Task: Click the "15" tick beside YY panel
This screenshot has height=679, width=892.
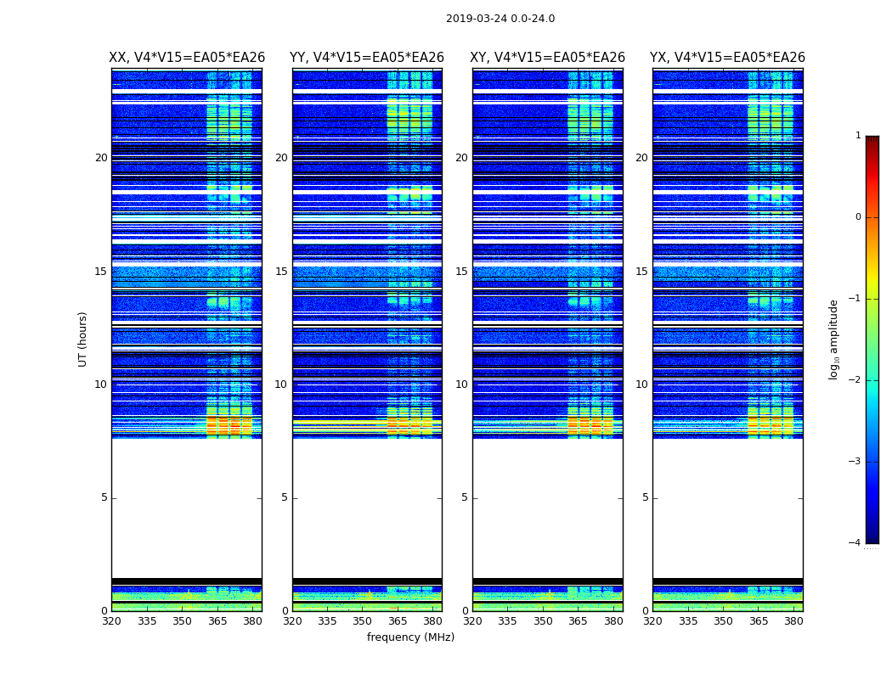Action: [x=280, y=272]
